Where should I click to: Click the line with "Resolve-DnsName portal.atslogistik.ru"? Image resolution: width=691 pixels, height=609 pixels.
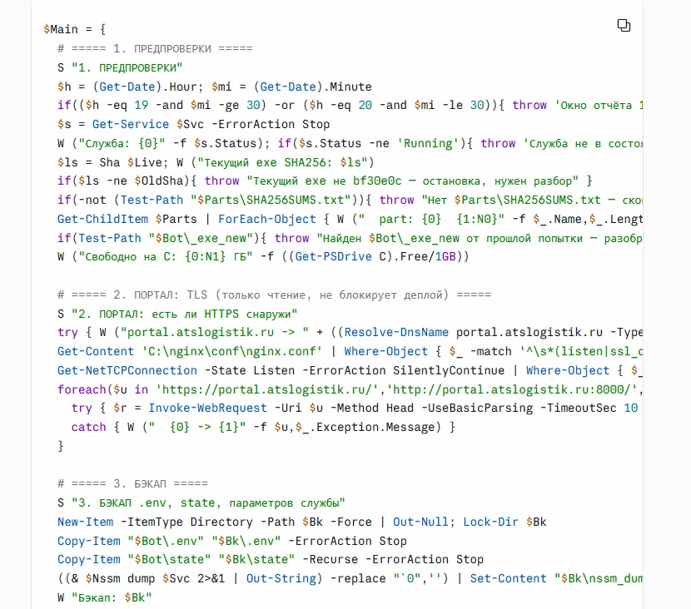click(x=350, y=333)
